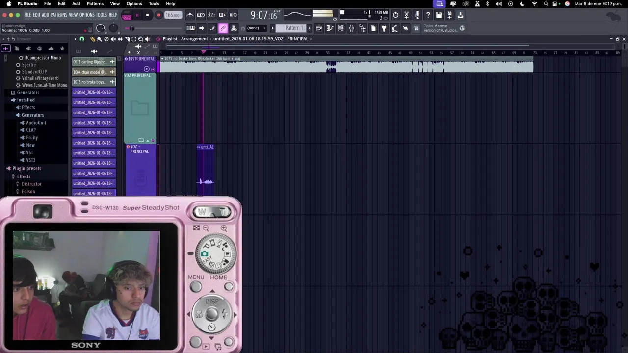Select the paint brush tool in playlist
Screen dimensions: 628x353
pos(99,39)
